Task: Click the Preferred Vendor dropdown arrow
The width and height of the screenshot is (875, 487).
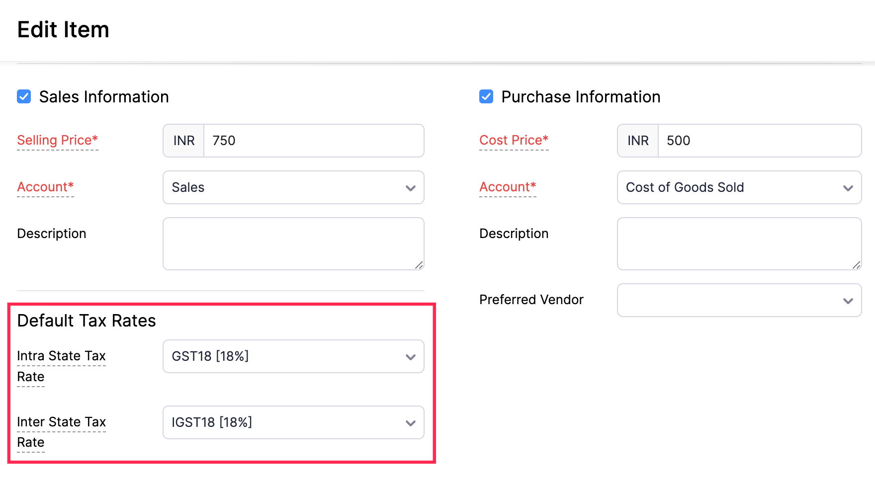Action: pyautogui.click(x=848, y=300)
